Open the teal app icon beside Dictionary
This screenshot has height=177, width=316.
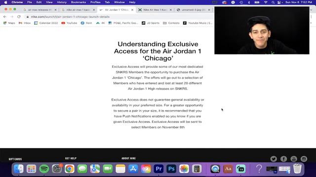240,169
